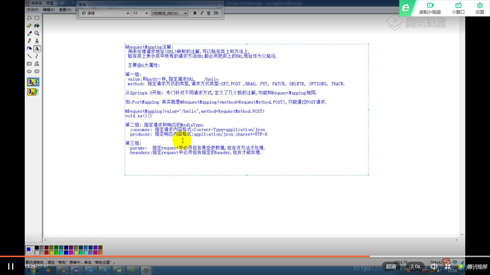Open the green clover taskbar app
Viewport: 490px width, 275px height.
[133, 270]
